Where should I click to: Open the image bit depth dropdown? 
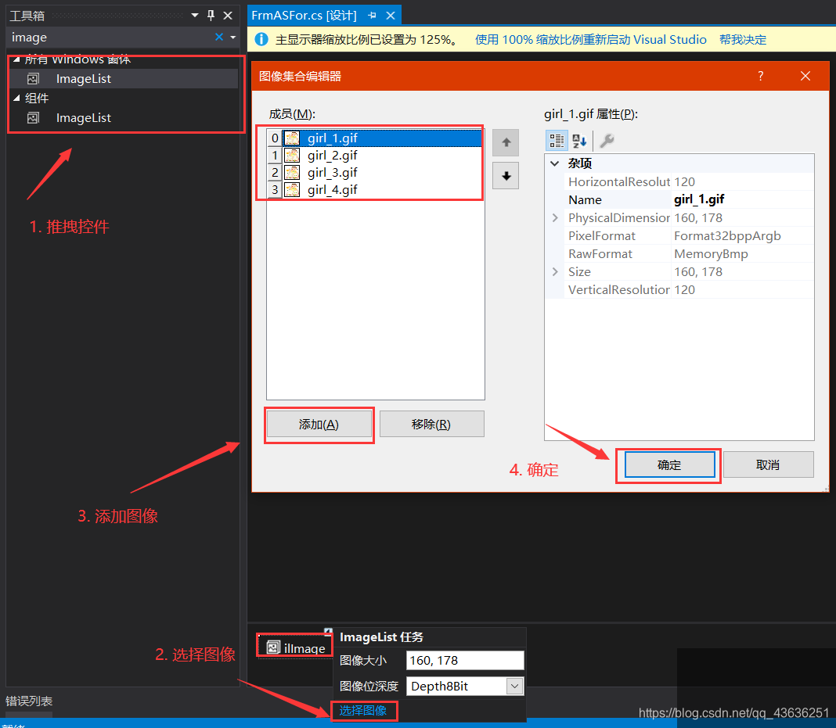click(x=514, y=686)
